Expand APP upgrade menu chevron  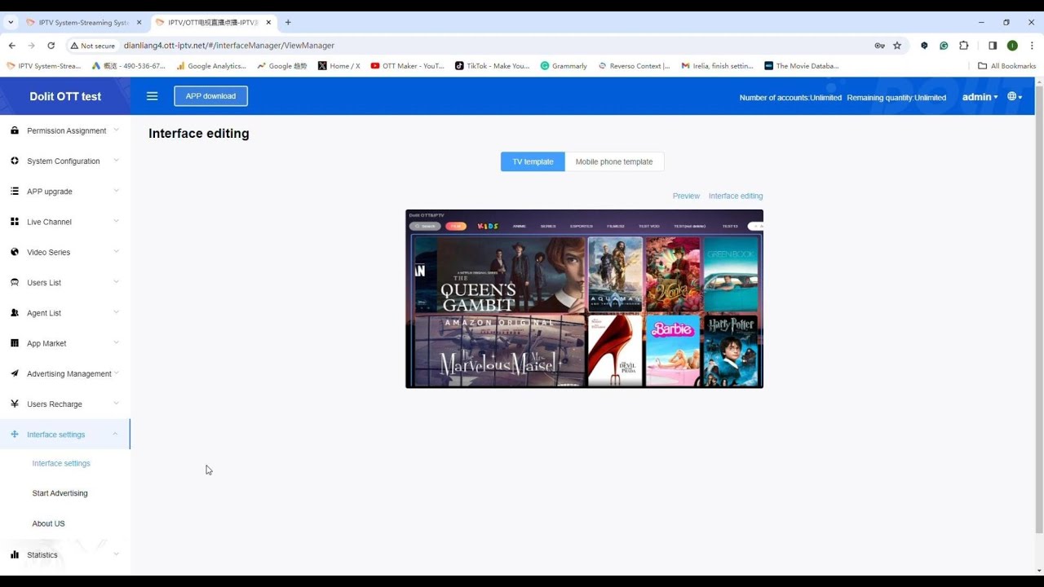pyautogui.click(x=116, y=191)
